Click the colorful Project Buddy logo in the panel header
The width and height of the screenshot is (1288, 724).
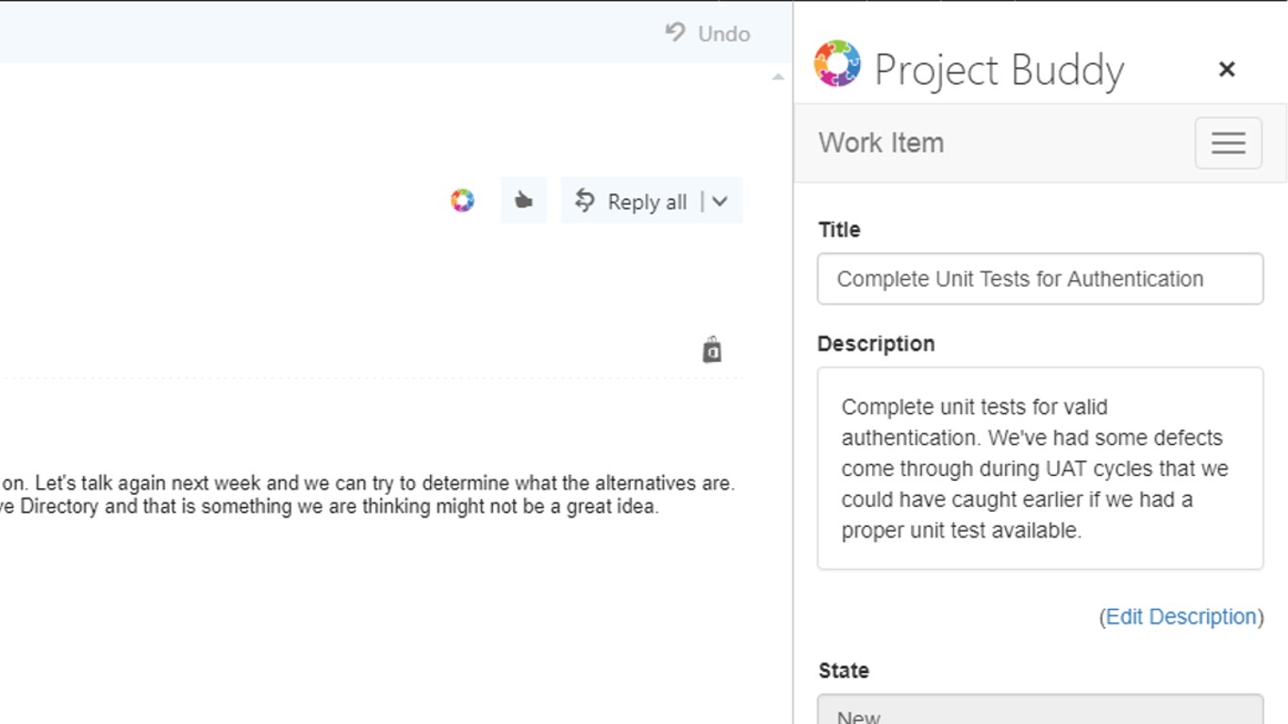coord(837,64)
